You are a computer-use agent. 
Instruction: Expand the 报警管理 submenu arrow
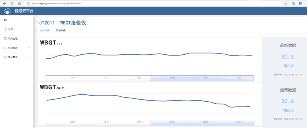pos(29,48)
